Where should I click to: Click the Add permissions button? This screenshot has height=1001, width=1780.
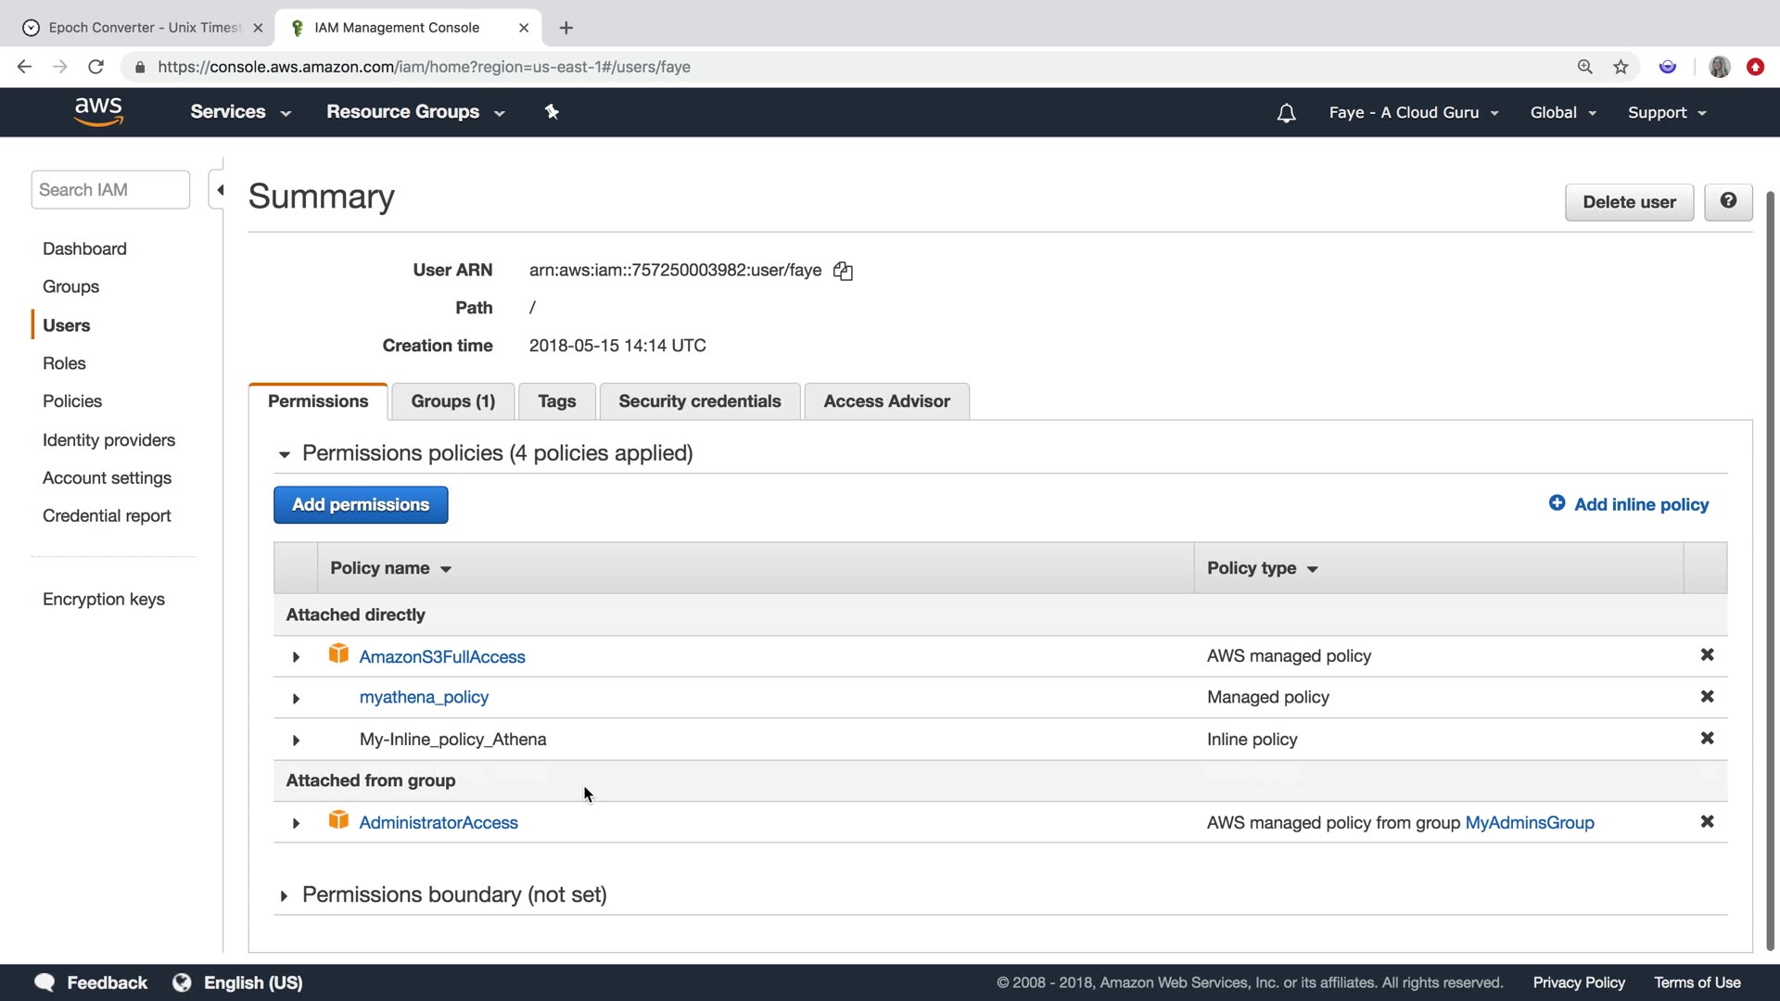click(361, 505)
